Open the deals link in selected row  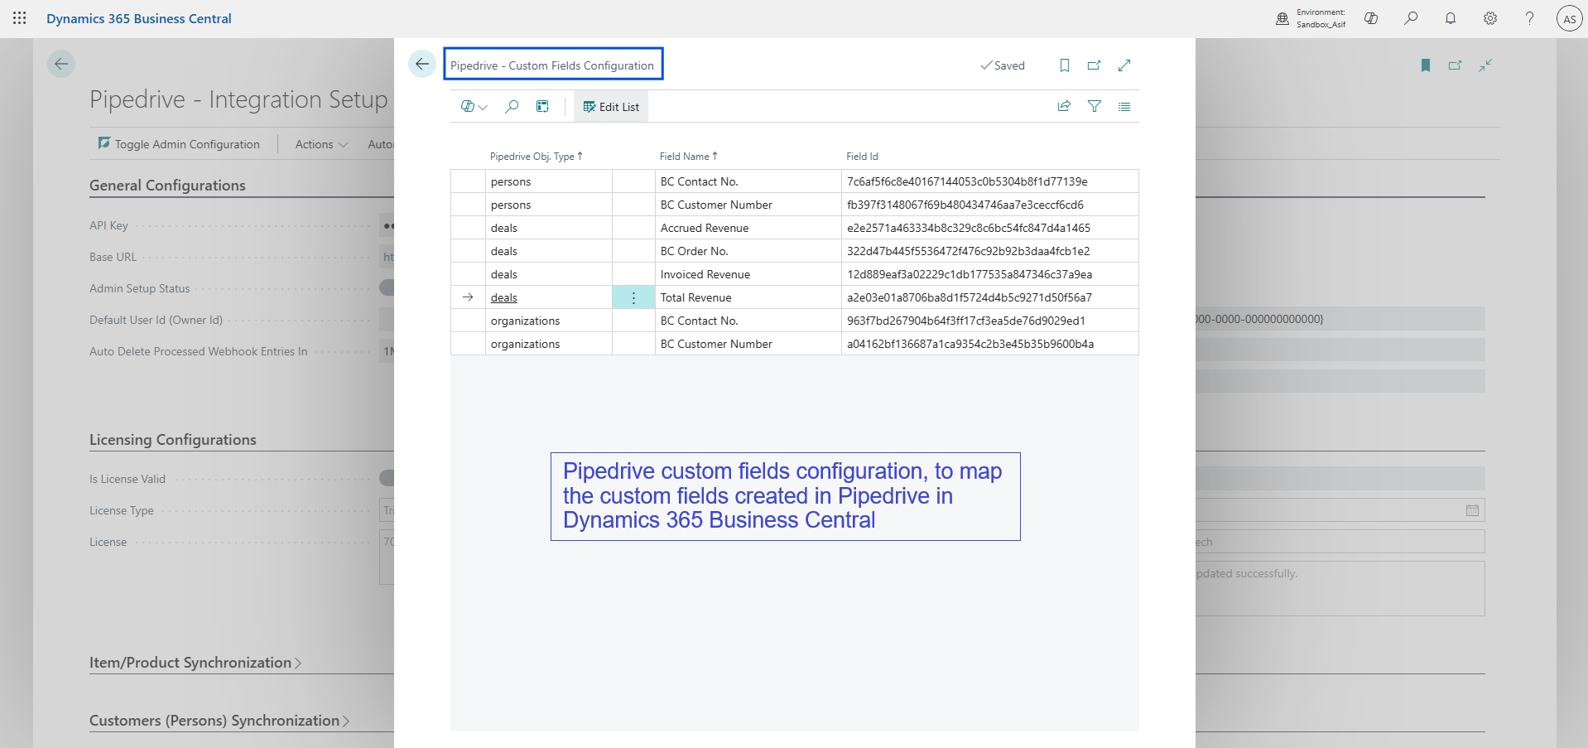tap(503, 297)
